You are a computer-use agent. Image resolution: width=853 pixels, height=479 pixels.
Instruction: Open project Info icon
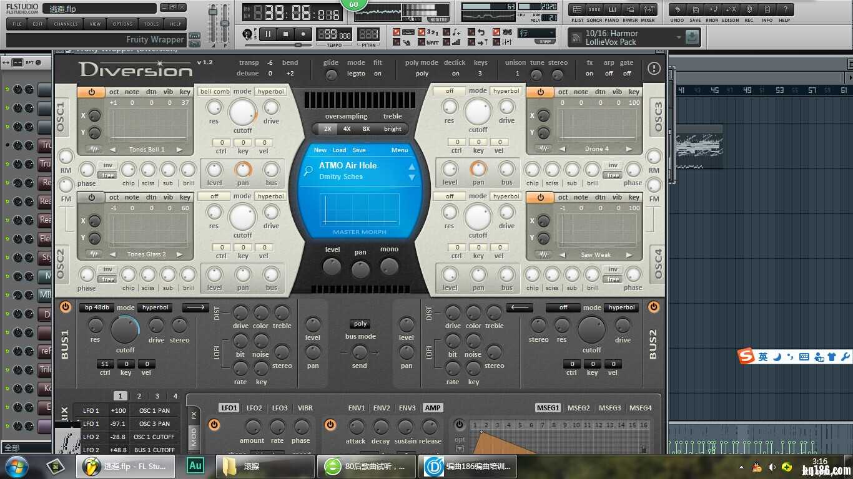click(x=767, y=10)
